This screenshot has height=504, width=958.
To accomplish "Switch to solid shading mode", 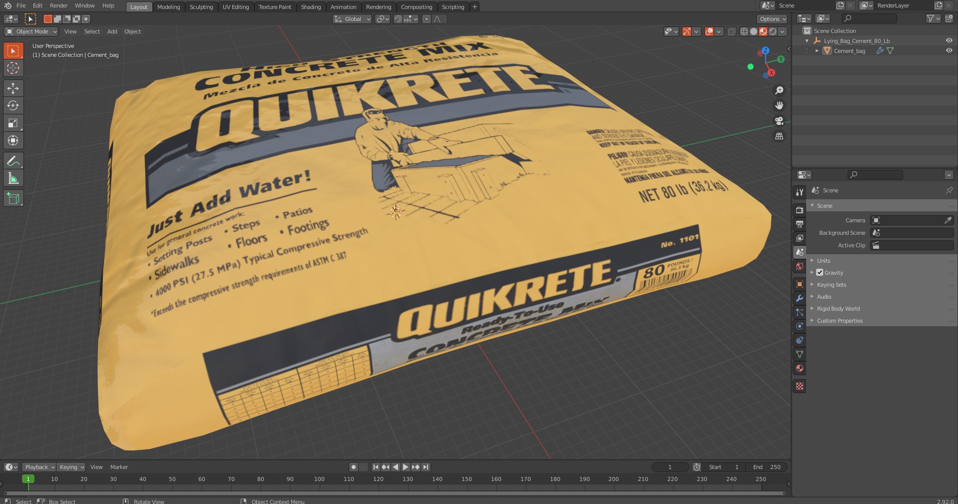I will coord(754,31).
